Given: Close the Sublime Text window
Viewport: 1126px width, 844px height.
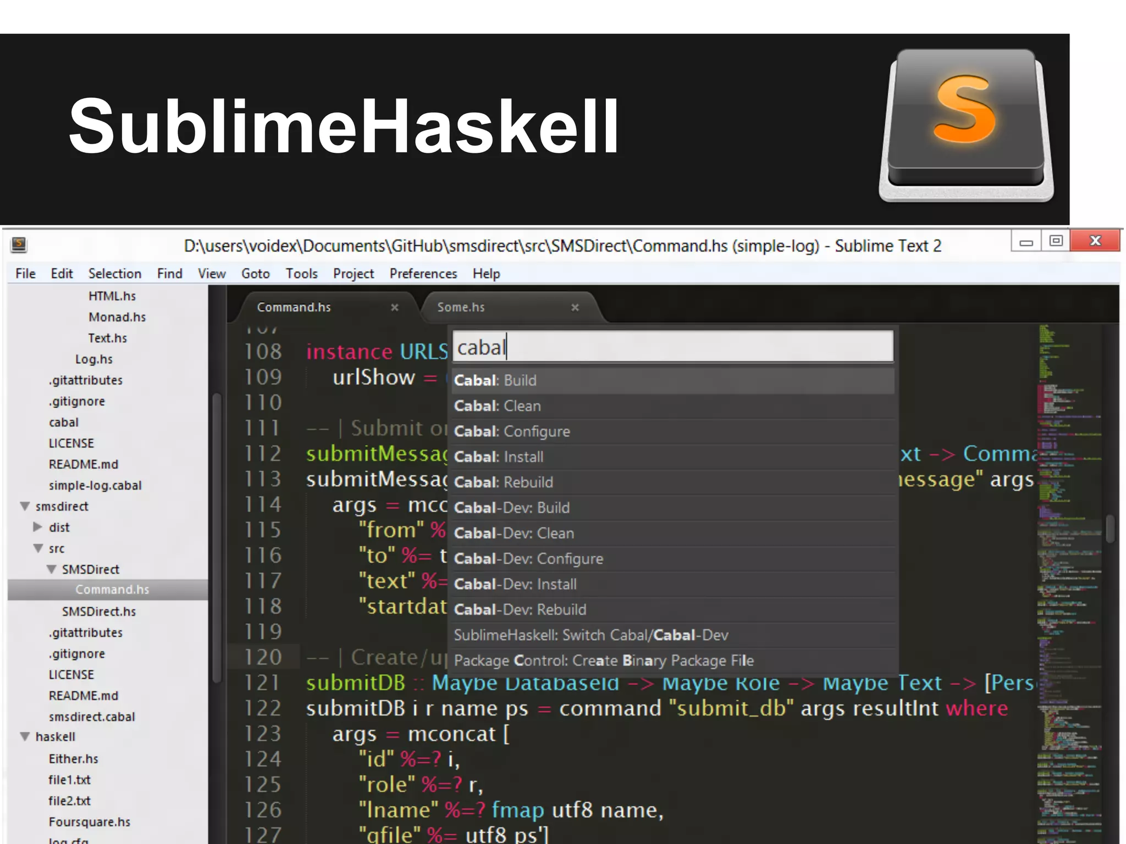Looking at the screenshot, I should [1095, 241].
